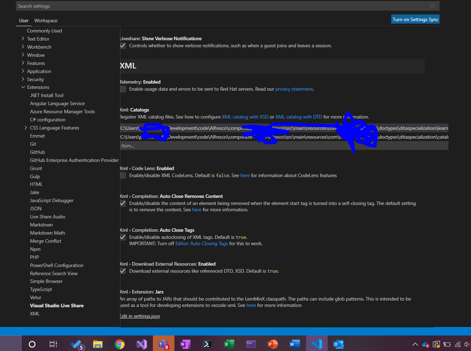This screenshot has height=351, width=471.
Task: Switch to the Workspace settings tab
Action: point(46,20)
